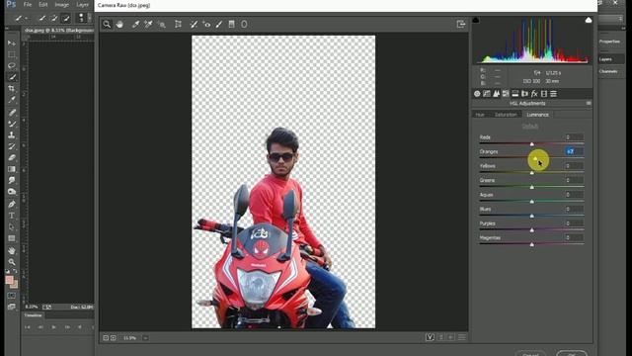Toggle before/after preview (Y) button
The height and width of the screenshot is (356, 632).
pos(430,337)
